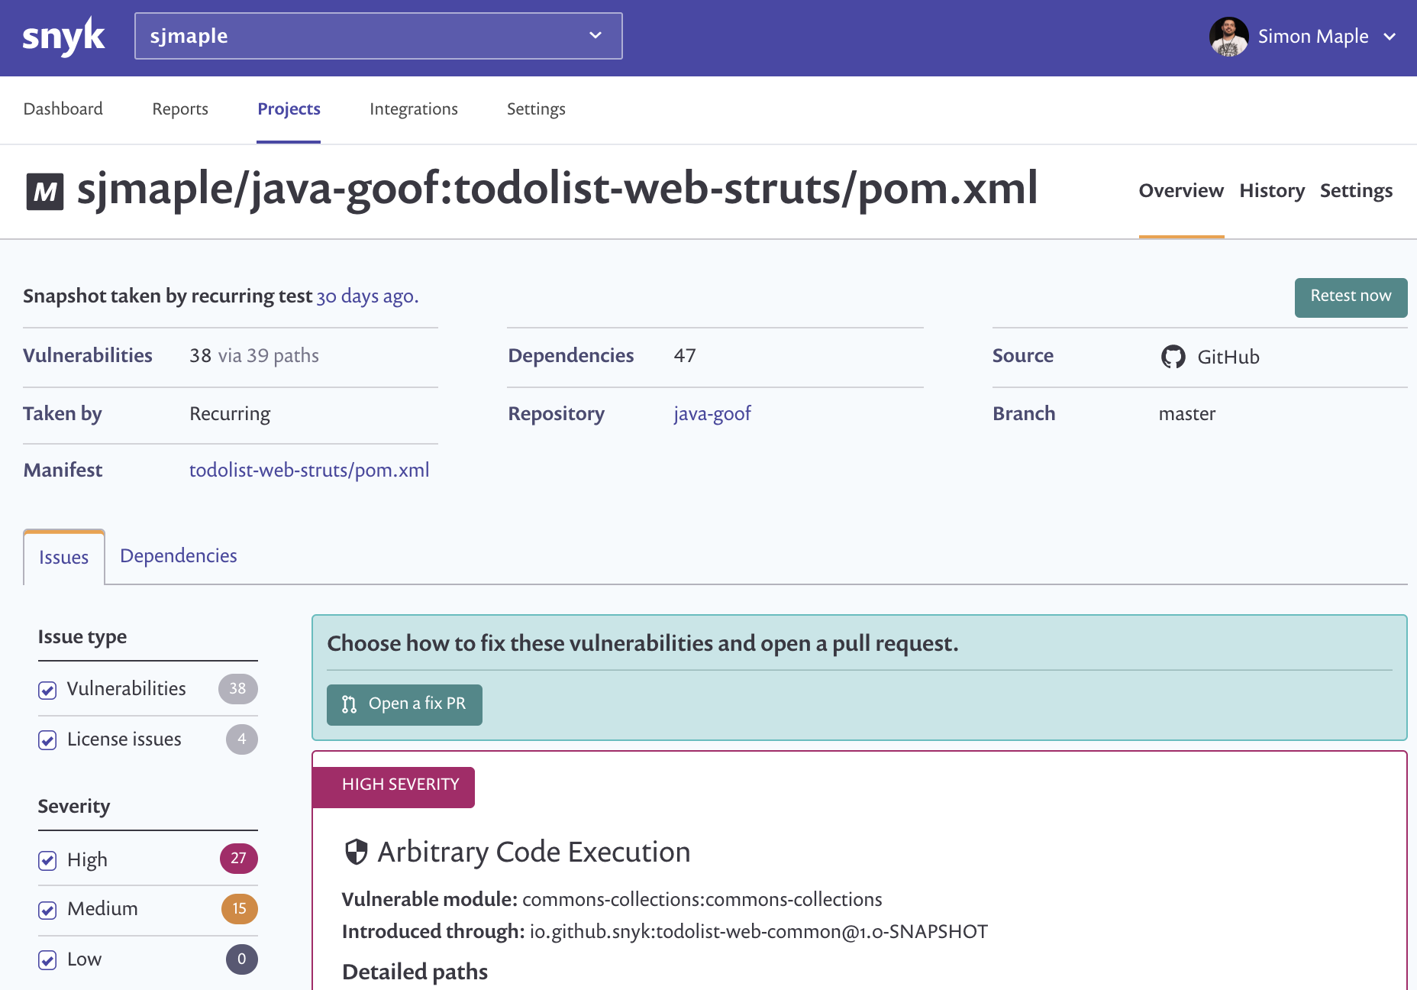The height and width of the screenshot is (990, 1417).
Task: Open the todolist-web-struts/pom.xml manifest link
Action: point(309,471)
